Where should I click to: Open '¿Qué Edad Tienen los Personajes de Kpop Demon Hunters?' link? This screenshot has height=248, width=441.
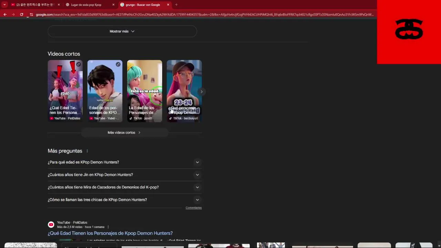coord(110,233)
